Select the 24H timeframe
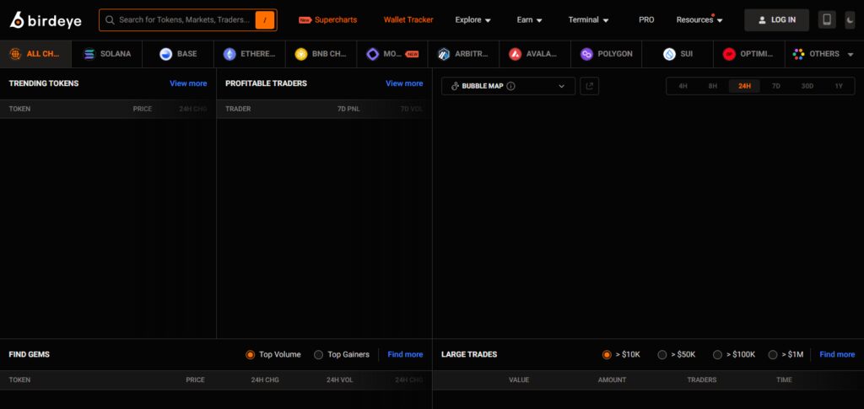864x409 pixels. pos(744,86)
